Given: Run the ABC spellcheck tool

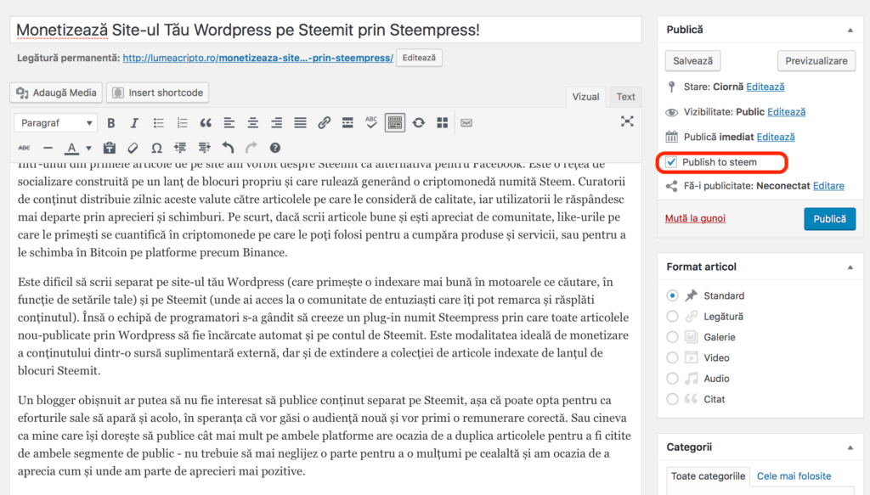Looking at the screenshot, I should point(371,123).
